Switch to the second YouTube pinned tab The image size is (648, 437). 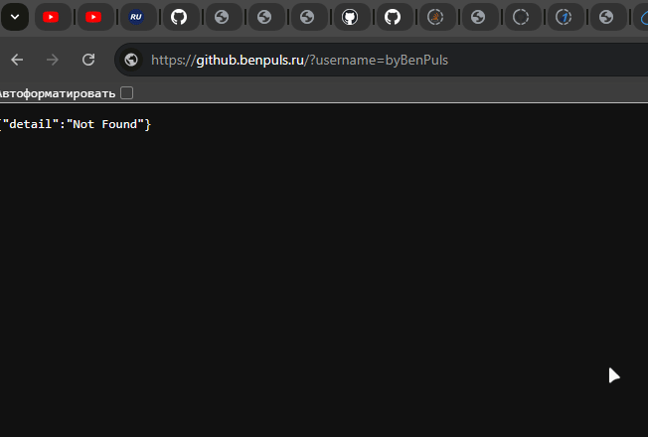(93, 17)
